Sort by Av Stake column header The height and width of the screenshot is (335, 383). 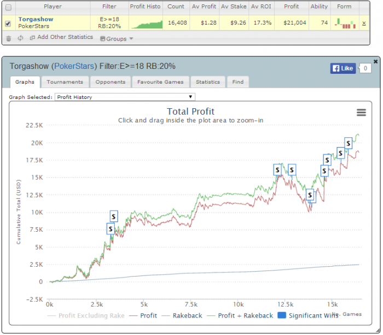pyautogui.click(x=234, y=7)
